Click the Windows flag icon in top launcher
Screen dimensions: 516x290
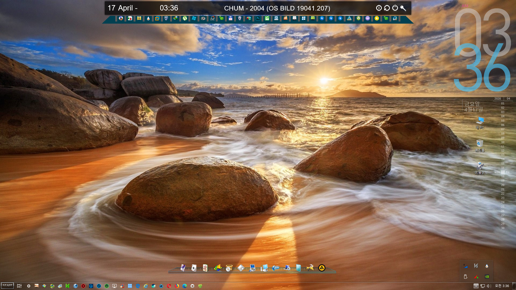coord(194,18)
